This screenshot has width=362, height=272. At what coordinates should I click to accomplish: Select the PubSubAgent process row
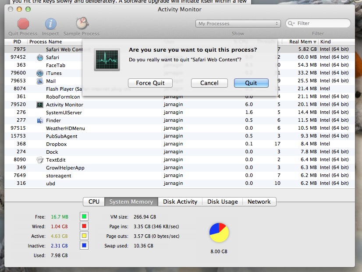(x=180, y=136)
